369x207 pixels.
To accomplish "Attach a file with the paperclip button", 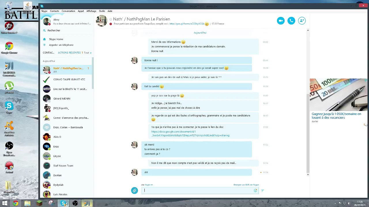I will [134, 190].
